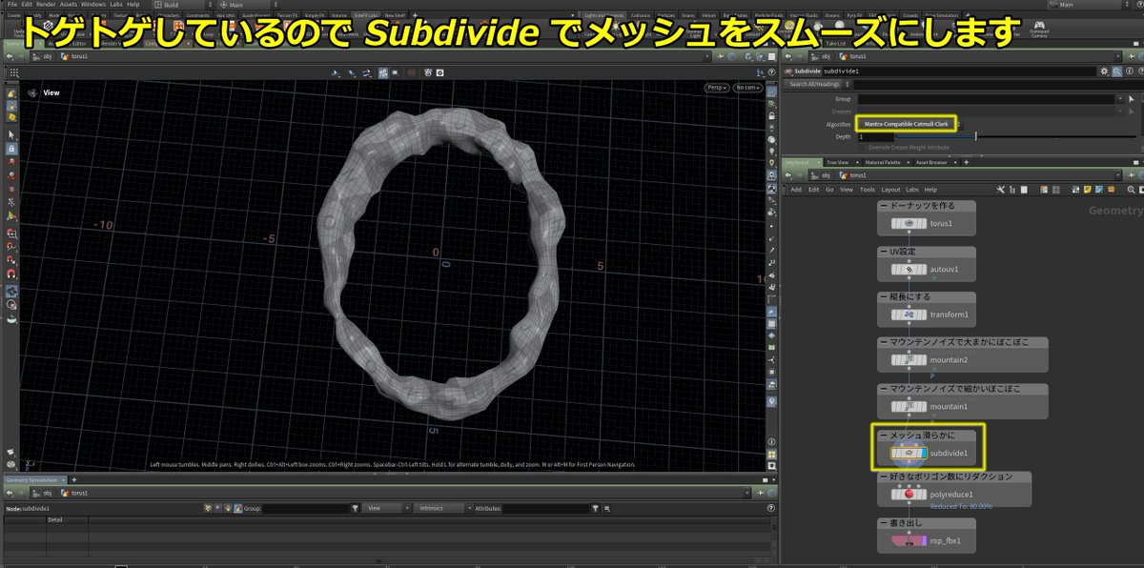Click the parameter search magnifier icon
The height and width of the screenshot is (568, 1144).
1115,71
